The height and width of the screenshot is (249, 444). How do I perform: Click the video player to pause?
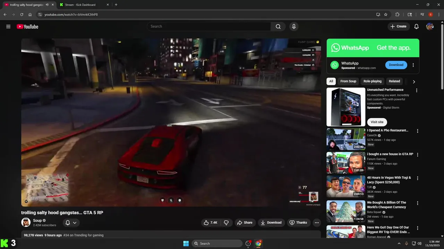[171, 122]
